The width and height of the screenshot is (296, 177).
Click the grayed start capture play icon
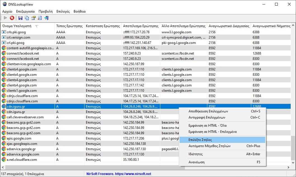click(5, 18)
